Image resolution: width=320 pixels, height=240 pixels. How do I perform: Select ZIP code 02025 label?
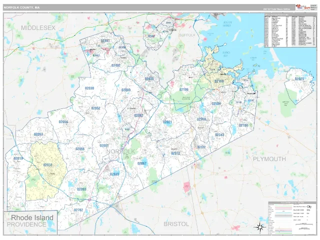click(x=299, y=79)
